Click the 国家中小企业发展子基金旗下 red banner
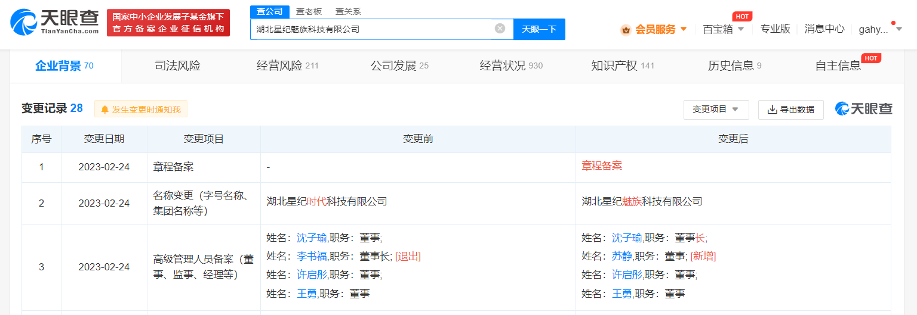 coord(168,23)
